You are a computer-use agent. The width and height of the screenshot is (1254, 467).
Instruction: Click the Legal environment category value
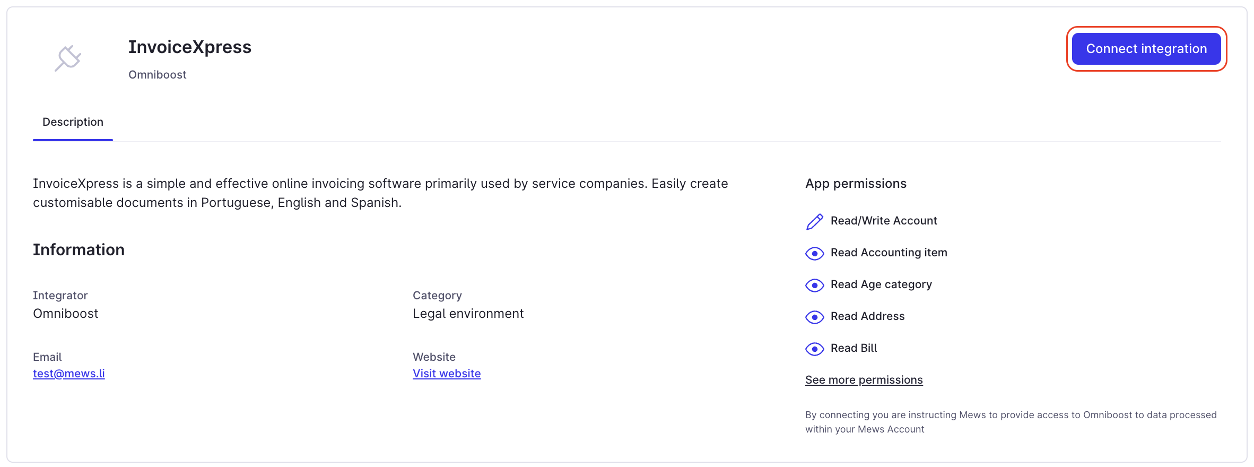[468, 314]
